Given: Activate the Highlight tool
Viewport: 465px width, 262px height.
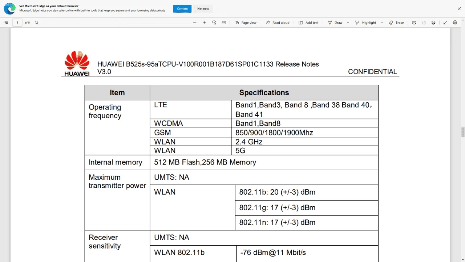Looking at the screenshot, I should pos(366,23).
